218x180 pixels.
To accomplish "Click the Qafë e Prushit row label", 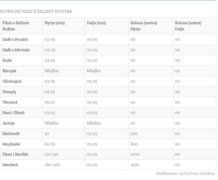I will coord(15,40).
